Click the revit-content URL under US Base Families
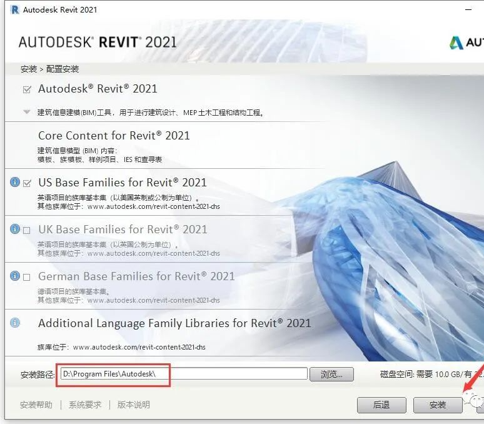 pos(153,206)
